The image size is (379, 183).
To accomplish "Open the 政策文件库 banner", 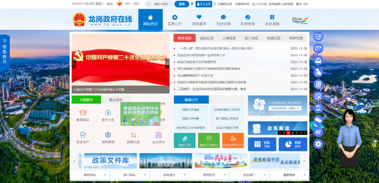I will pyautogui.click(x=110, y=161).
